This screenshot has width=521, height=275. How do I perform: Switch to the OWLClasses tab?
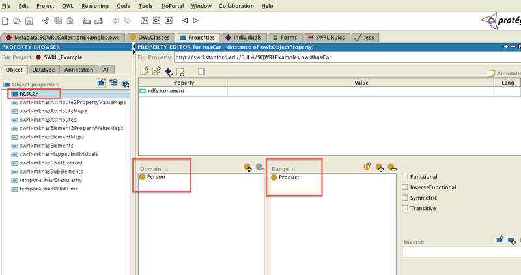[150, 38]
